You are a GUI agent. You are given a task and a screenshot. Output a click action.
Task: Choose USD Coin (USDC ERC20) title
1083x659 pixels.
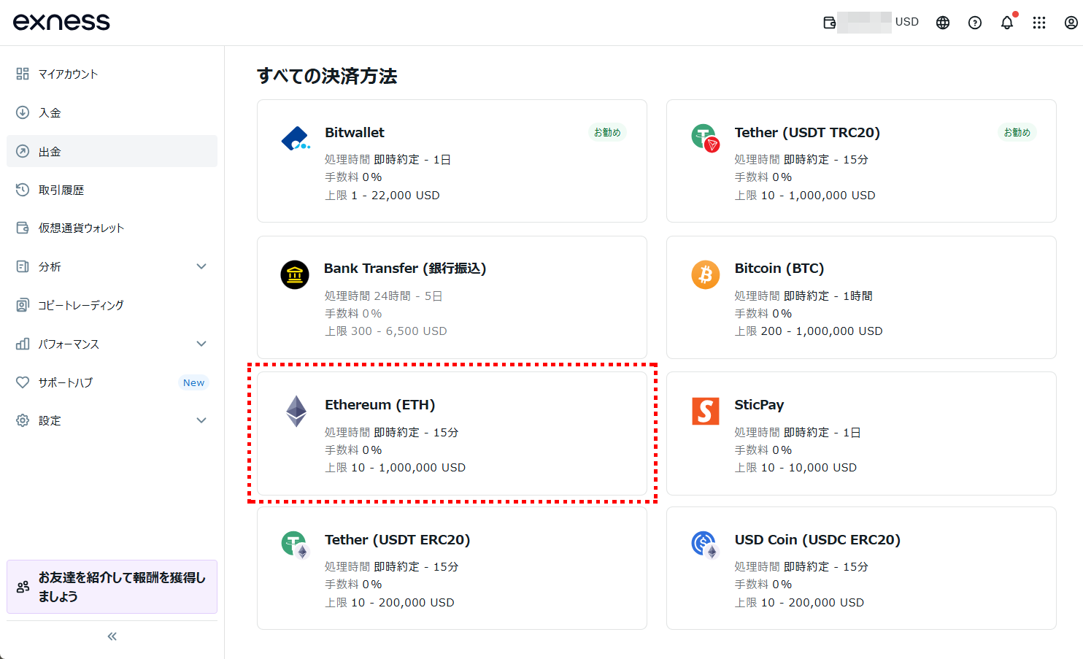[x=817, y=540]
